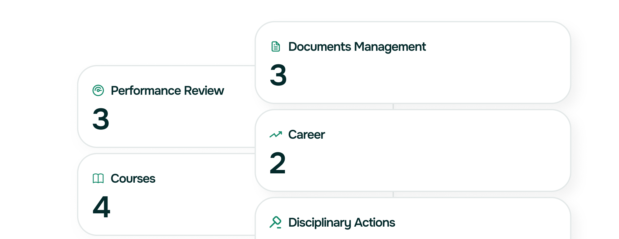Viewport: 619px width, 239px height.
Task: Select the Courses heading text
Action: tap(133, 179)
